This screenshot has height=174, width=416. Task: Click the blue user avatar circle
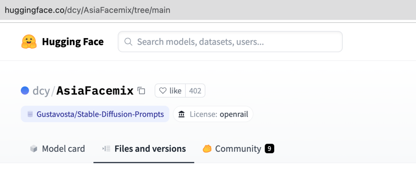pos(25,91)
